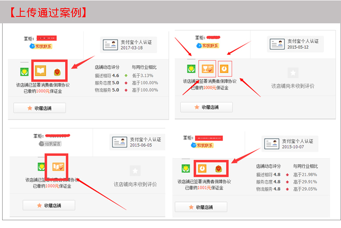Click the rating 物流服务 4.8
Image resolution: width=341 pixels, height=228 pixels.
tap(268, 189)
